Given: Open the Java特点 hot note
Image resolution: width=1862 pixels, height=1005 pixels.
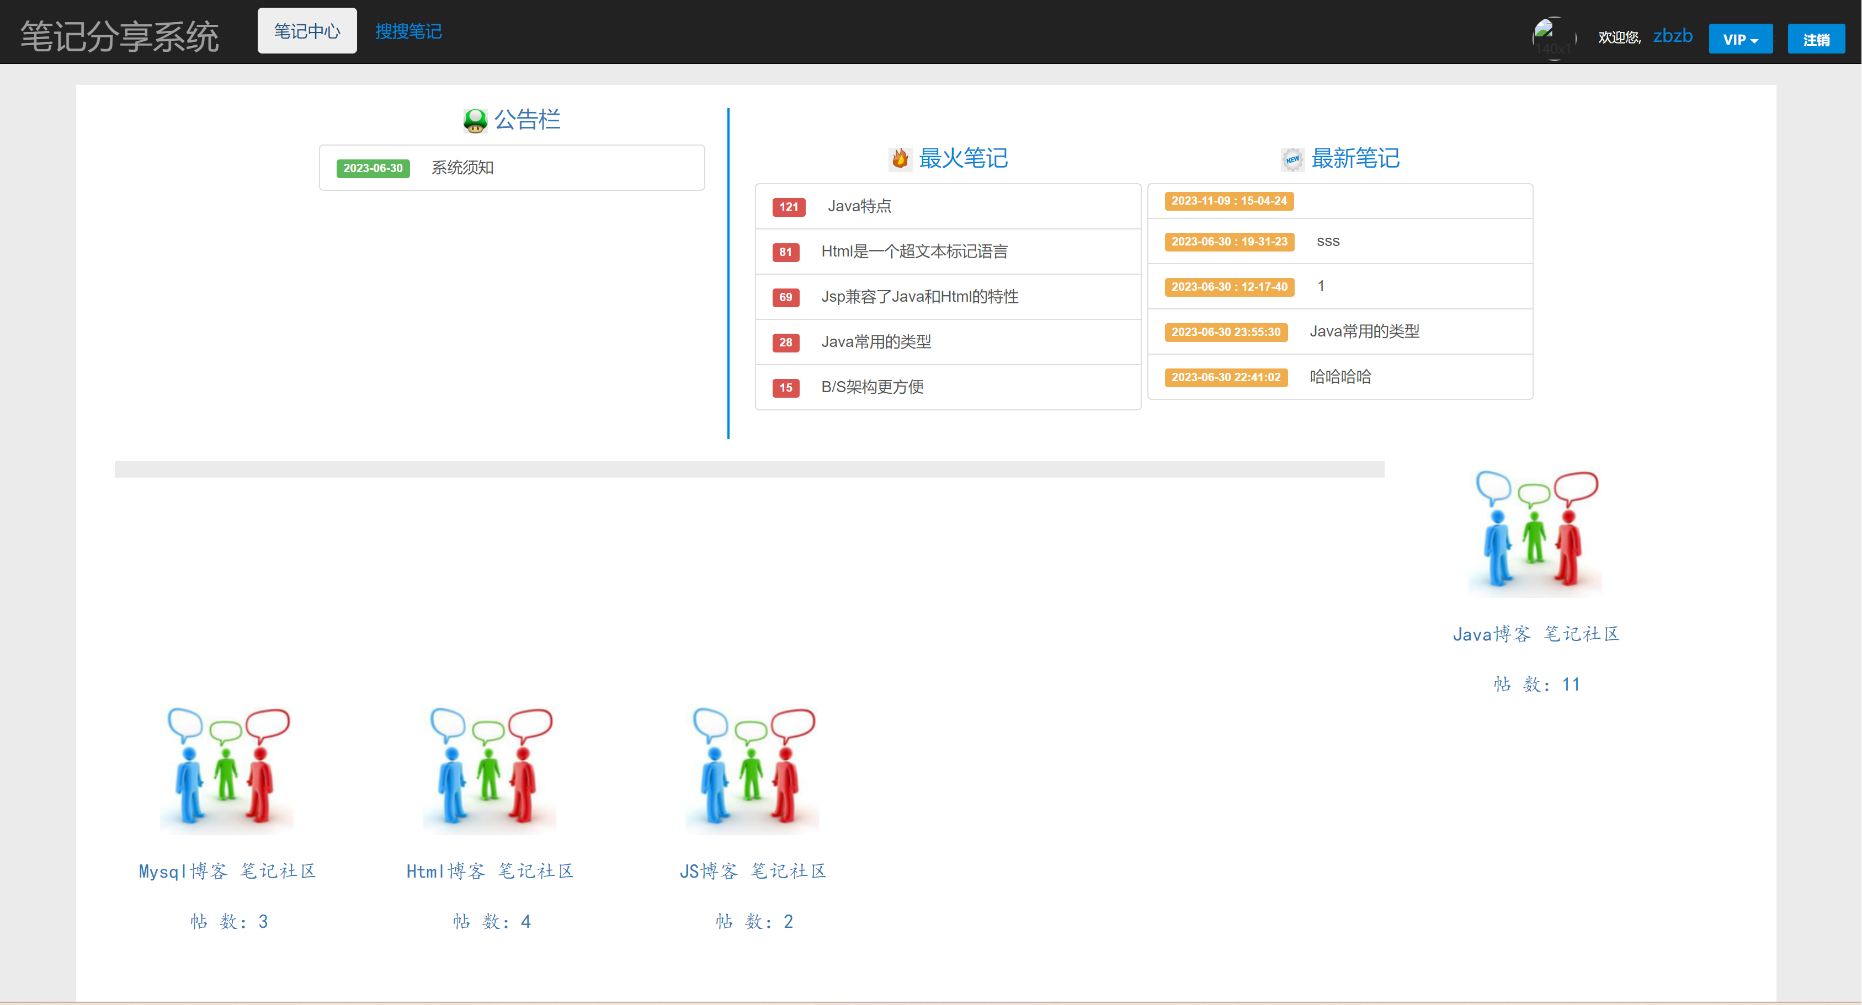Looking at the screenshot, I should 859,206.
